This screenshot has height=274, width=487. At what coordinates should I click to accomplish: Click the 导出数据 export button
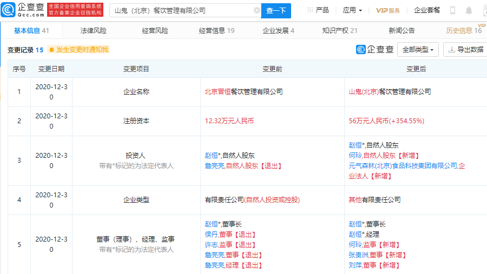point(465,50)
